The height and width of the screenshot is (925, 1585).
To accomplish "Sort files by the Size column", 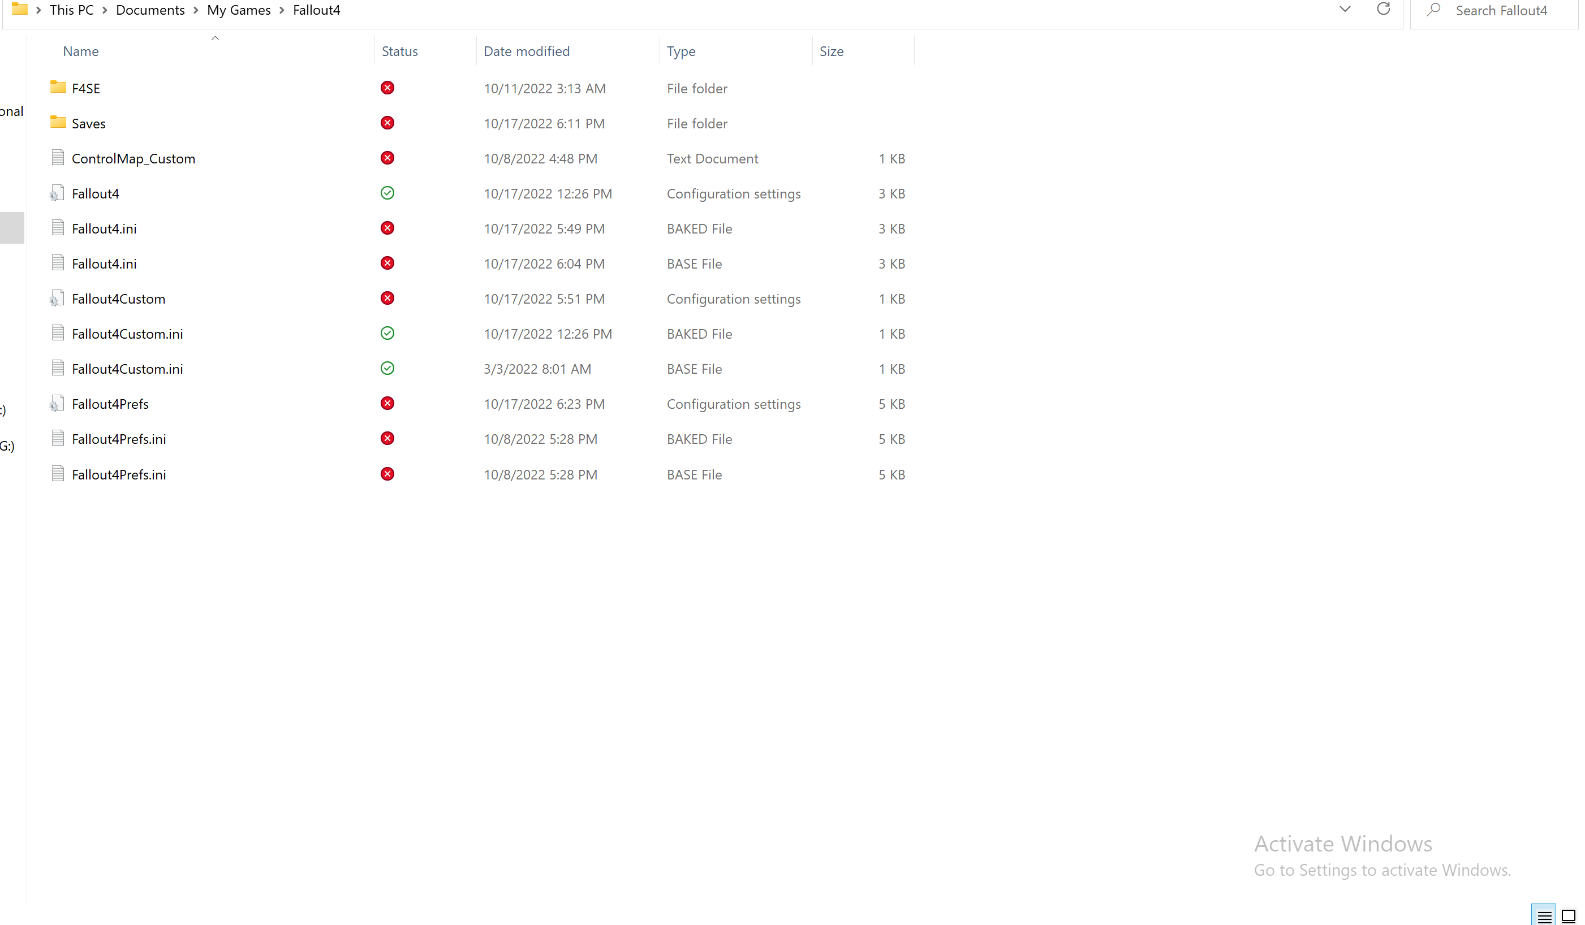I will 832,51.
